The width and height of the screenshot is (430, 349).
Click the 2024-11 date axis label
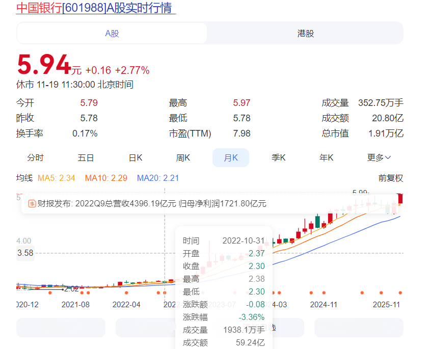pyautogui.click(x=324, y=305)
